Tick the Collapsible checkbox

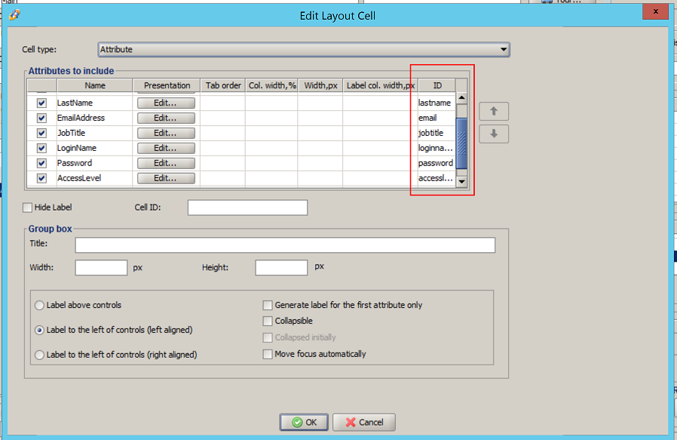tap(268, 322)
